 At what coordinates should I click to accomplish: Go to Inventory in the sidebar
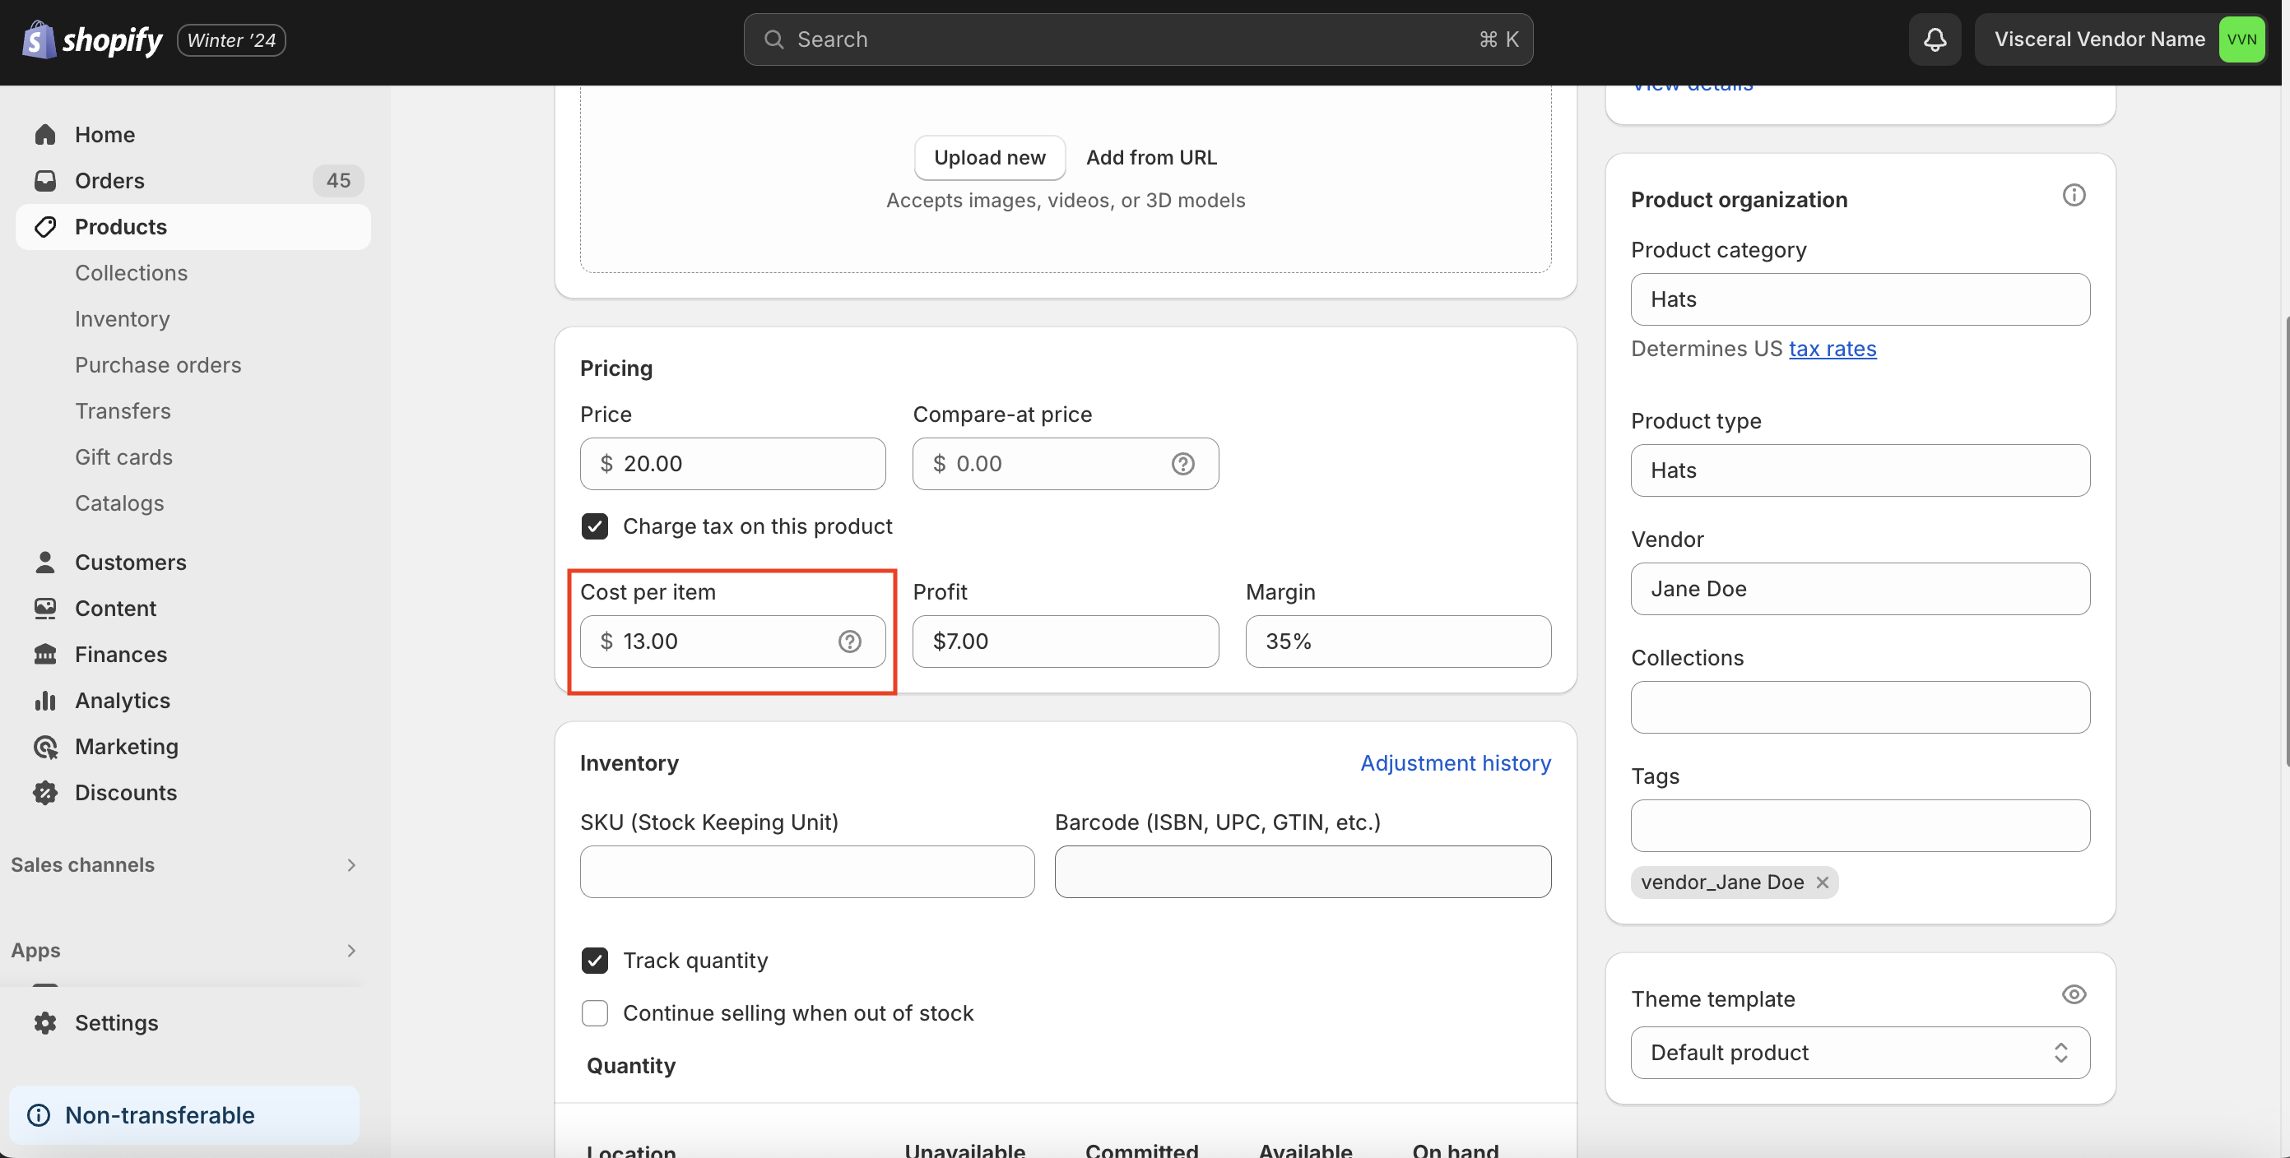pos(122,319)
